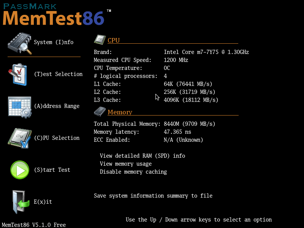Click the Up / Down arrow keys hint text
This screenshot has height=228, width=304.
pyautogui.click(x=199, y=220)
